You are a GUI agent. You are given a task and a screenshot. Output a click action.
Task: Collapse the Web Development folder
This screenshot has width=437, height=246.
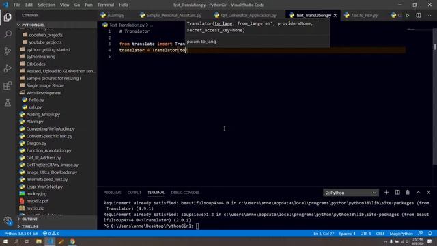point(44,93)
